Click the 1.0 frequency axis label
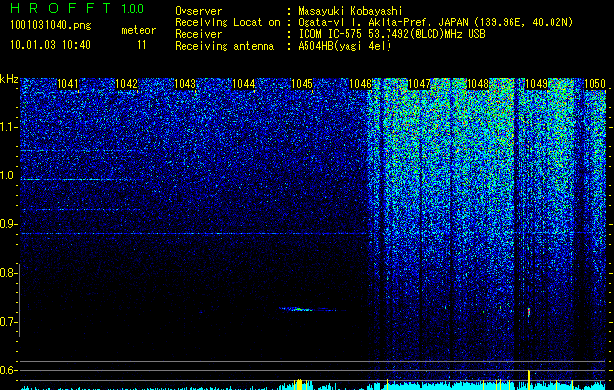This screenshot has width=614, height=390. [9, 175]
